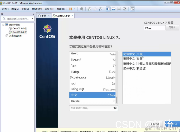Screen dimensions: 180x132
Task: Enter full screen mode icon
Action: click(119, 9)
